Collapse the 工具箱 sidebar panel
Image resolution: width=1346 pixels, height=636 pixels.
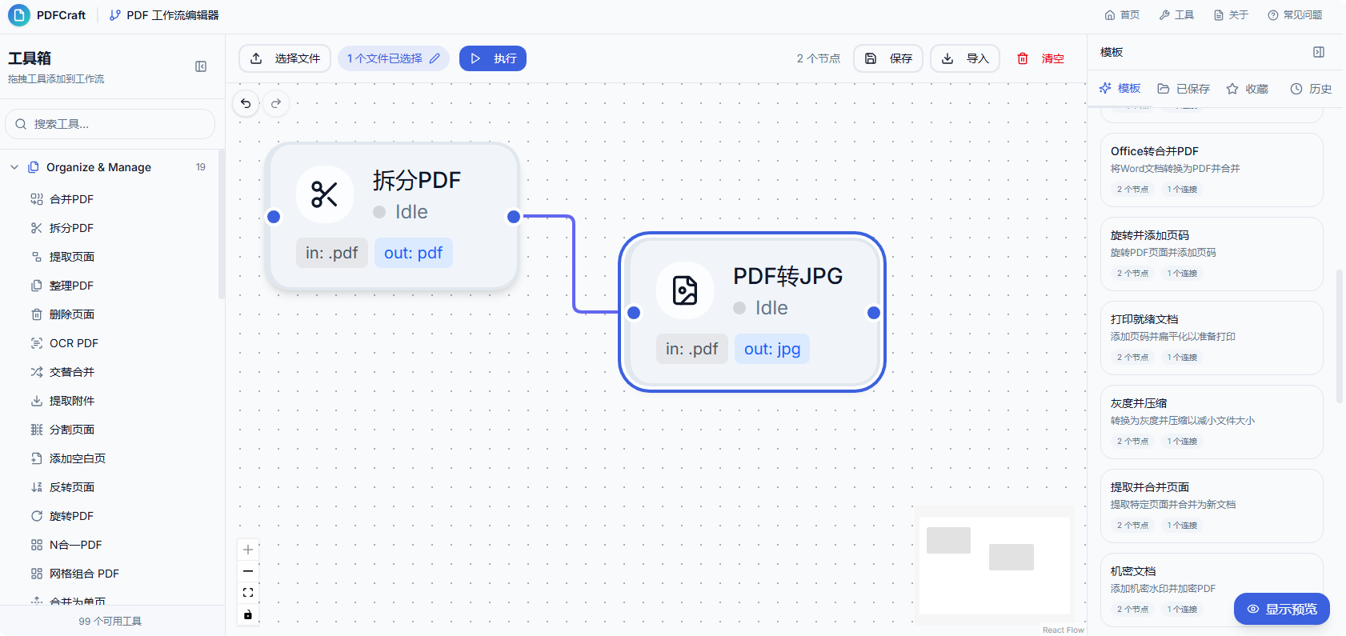pyautogui.click(x=201, y=66)
